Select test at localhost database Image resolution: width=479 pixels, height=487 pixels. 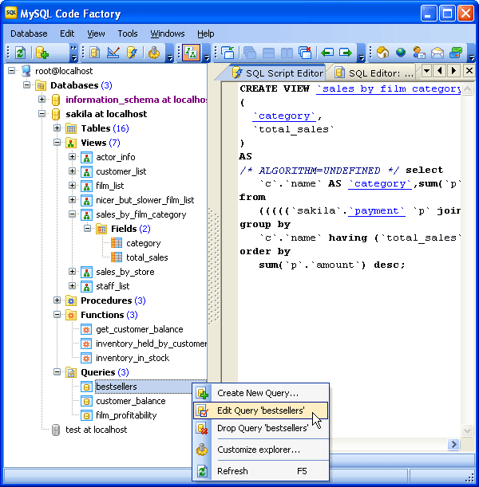click(x=96, y=430)
